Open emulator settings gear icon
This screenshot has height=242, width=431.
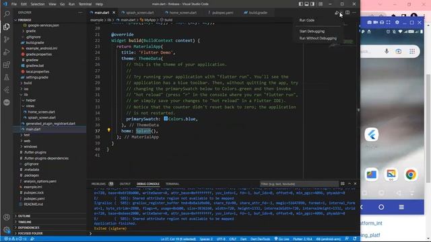point(397,22)
